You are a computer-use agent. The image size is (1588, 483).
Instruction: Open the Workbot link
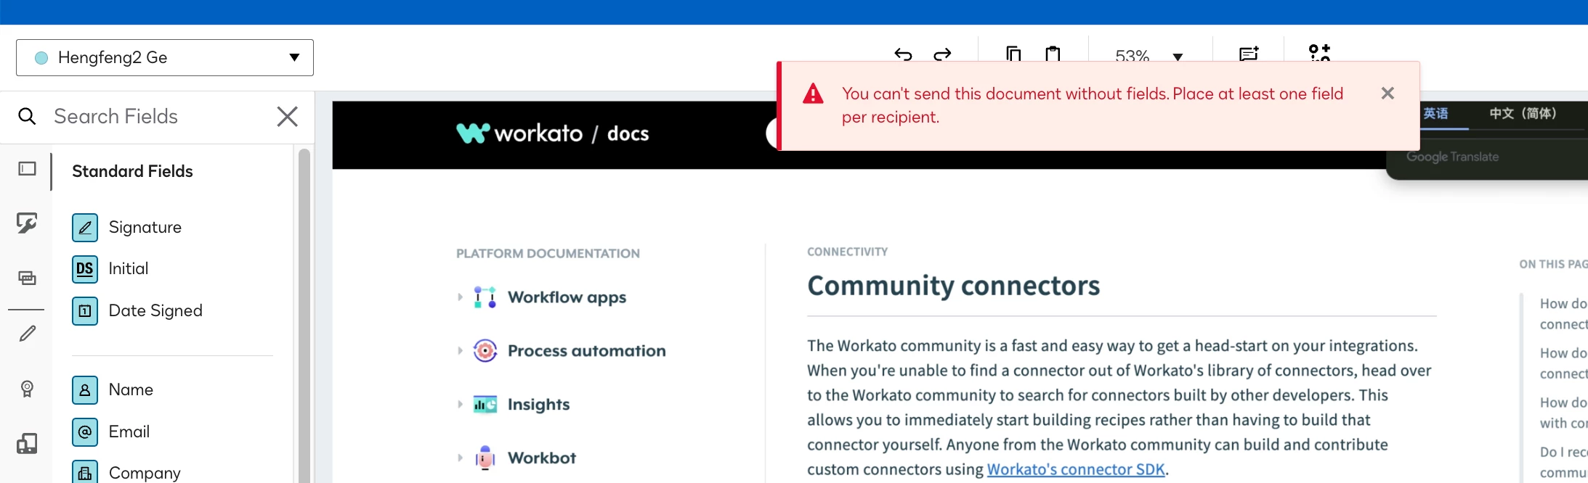click(x=542, y=458)
